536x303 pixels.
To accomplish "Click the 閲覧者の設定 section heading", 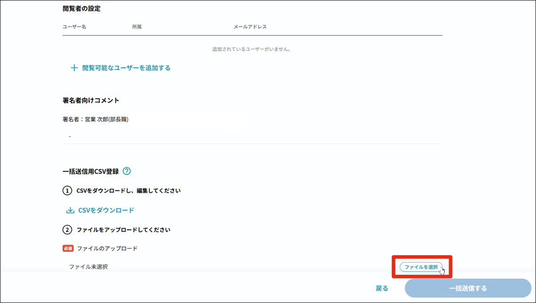I will (82, 8).
